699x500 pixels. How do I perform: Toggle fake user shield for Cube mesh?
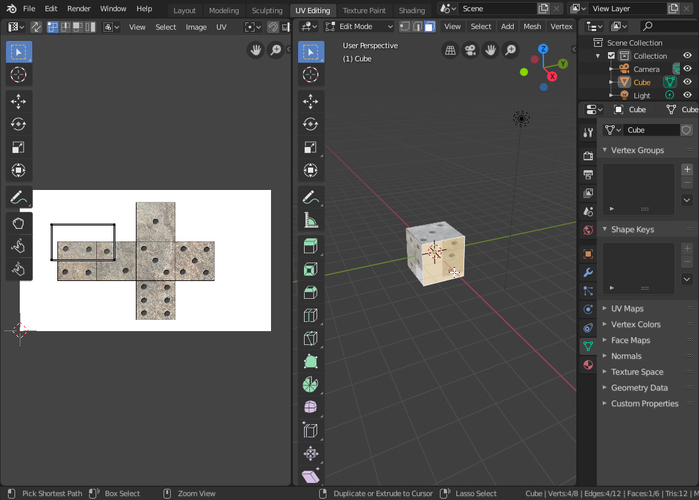click(x=686, y=130)
